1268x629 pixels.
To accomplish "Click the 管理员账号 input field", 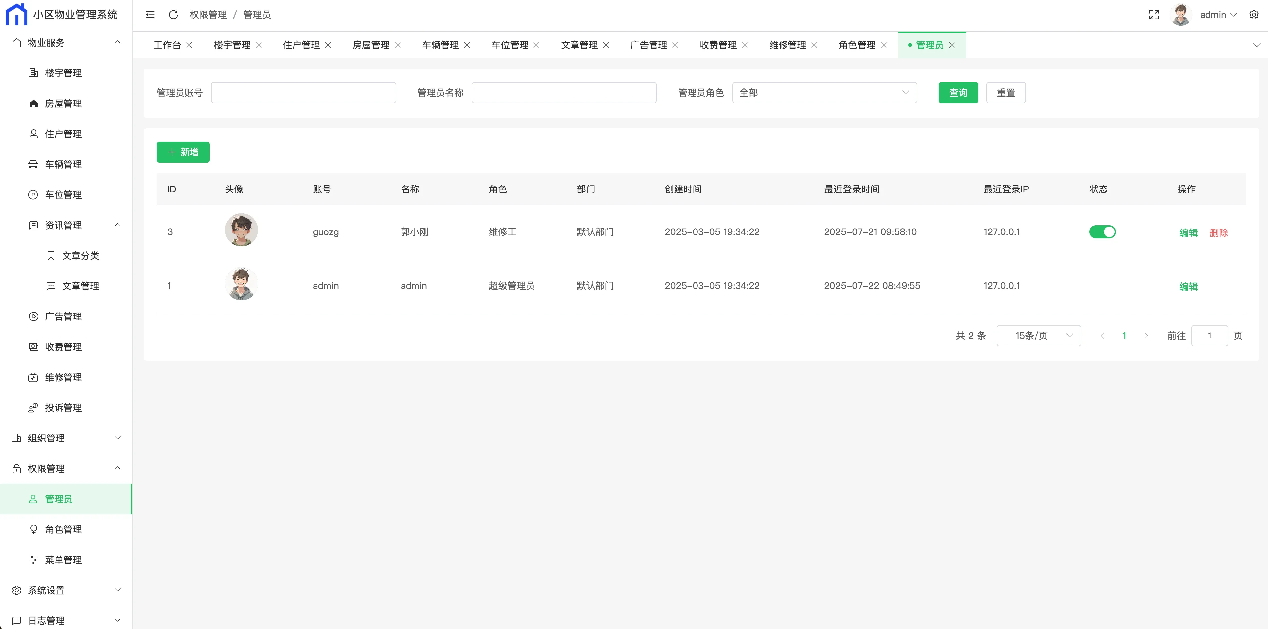I will (303, 93).
